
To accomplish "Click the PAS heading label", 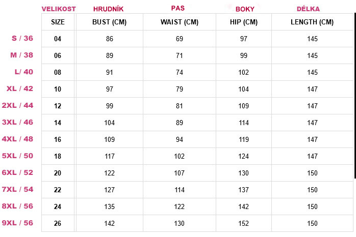I will coord(178,9).
